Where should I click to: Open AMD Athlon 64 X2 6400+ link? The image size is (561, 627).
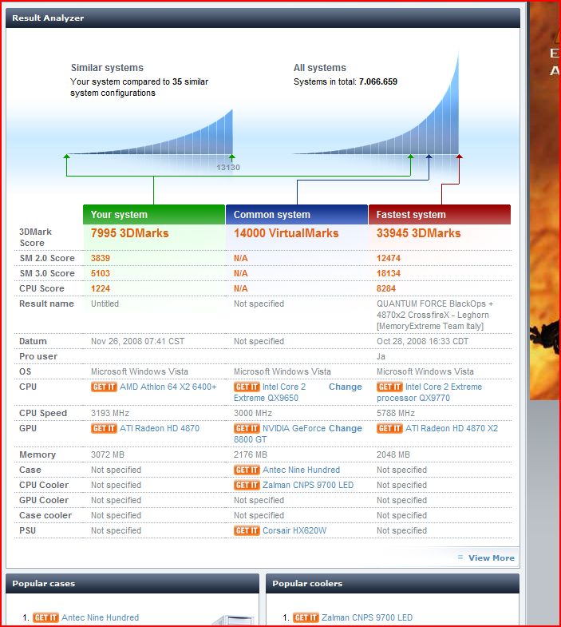168,387
